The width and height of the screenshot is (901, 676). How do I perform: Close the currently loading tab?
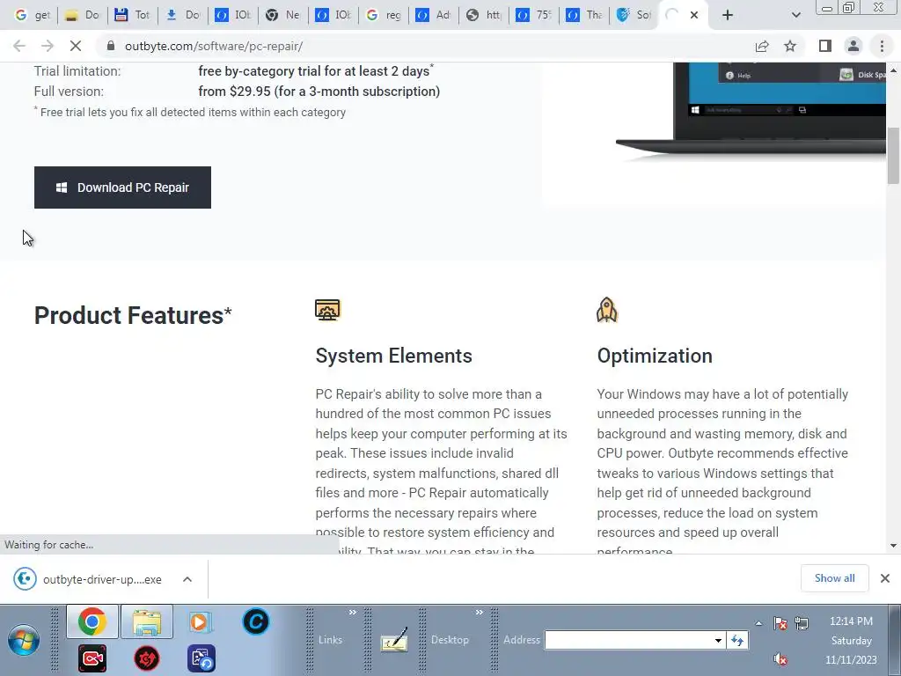694,16
